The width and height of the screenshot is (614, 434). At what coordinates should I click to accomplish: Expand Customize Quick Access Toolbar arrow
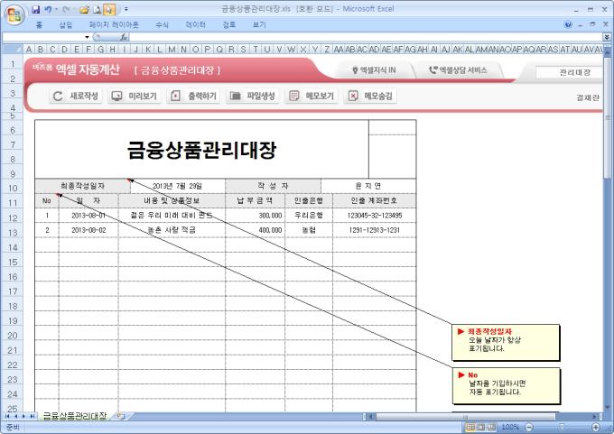[x=126, y=9]
